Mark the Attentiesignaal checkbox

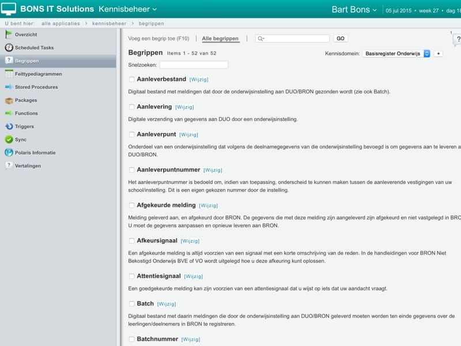(x=132, y=276)
